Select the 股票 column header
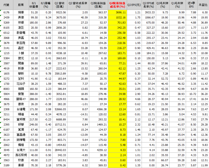Screen dimensions: 209x168 [21, 5]
